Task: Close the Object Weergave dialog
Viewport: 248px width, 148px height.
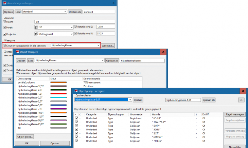Action: click(163, 52)
